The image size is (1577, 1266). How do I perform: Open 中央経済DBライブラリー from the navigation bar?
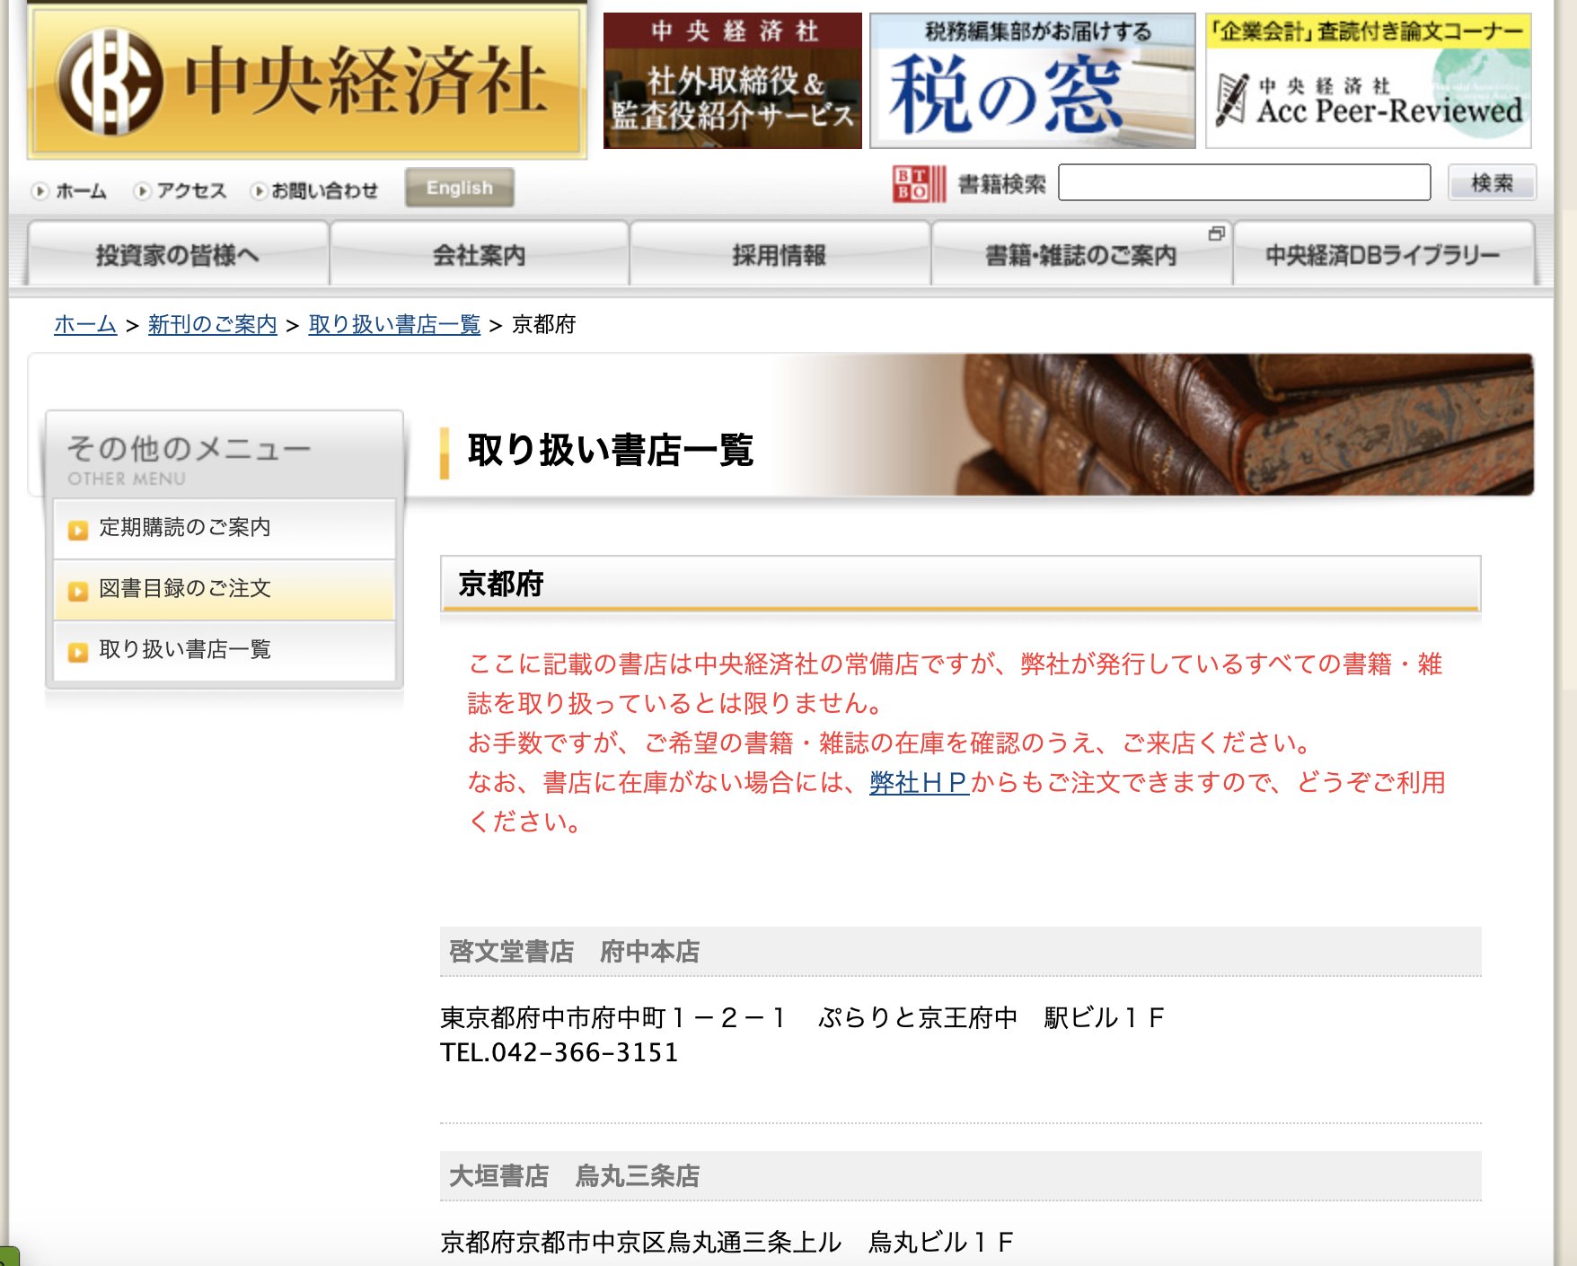1383,254
